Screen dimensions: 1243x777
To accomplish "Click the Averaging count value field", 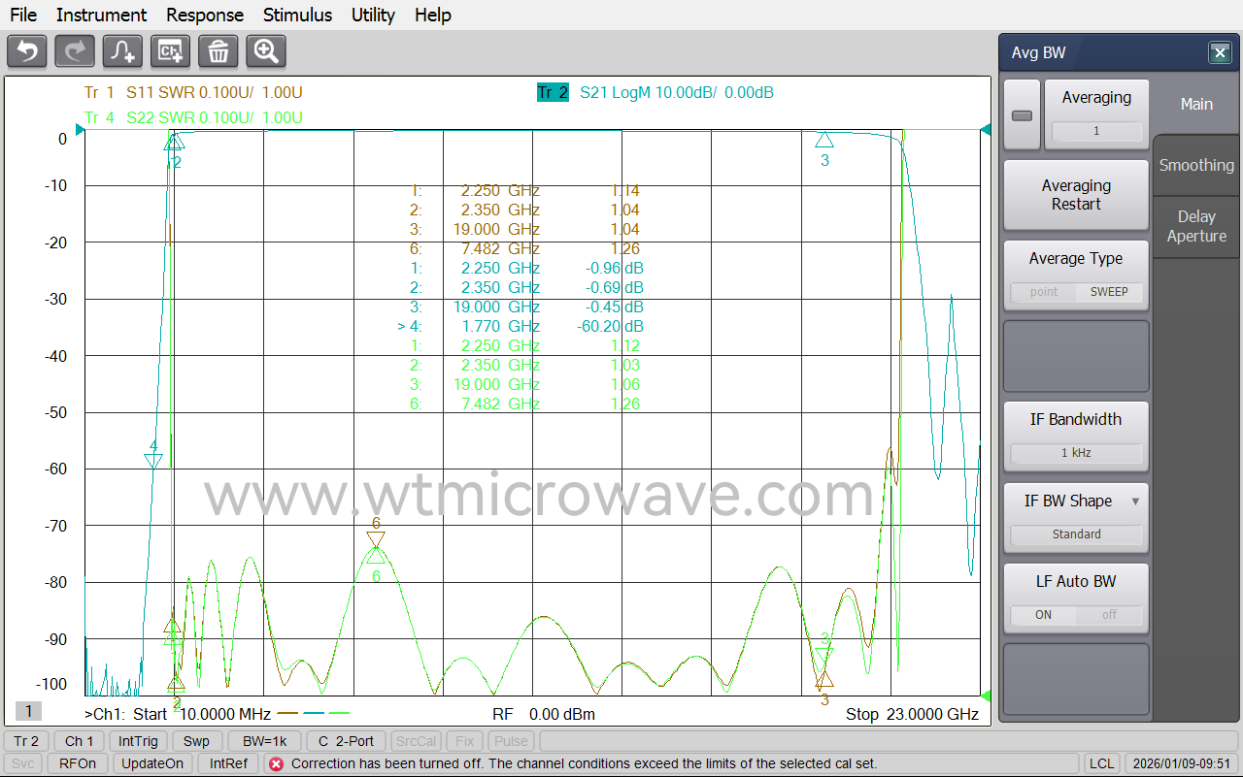I will click(1097, 131).
